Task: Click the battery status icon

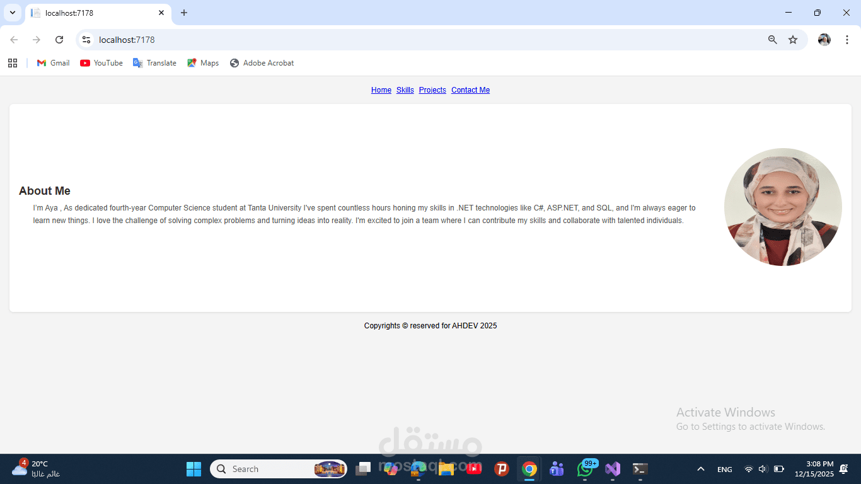Action: (x=779, y=469)
